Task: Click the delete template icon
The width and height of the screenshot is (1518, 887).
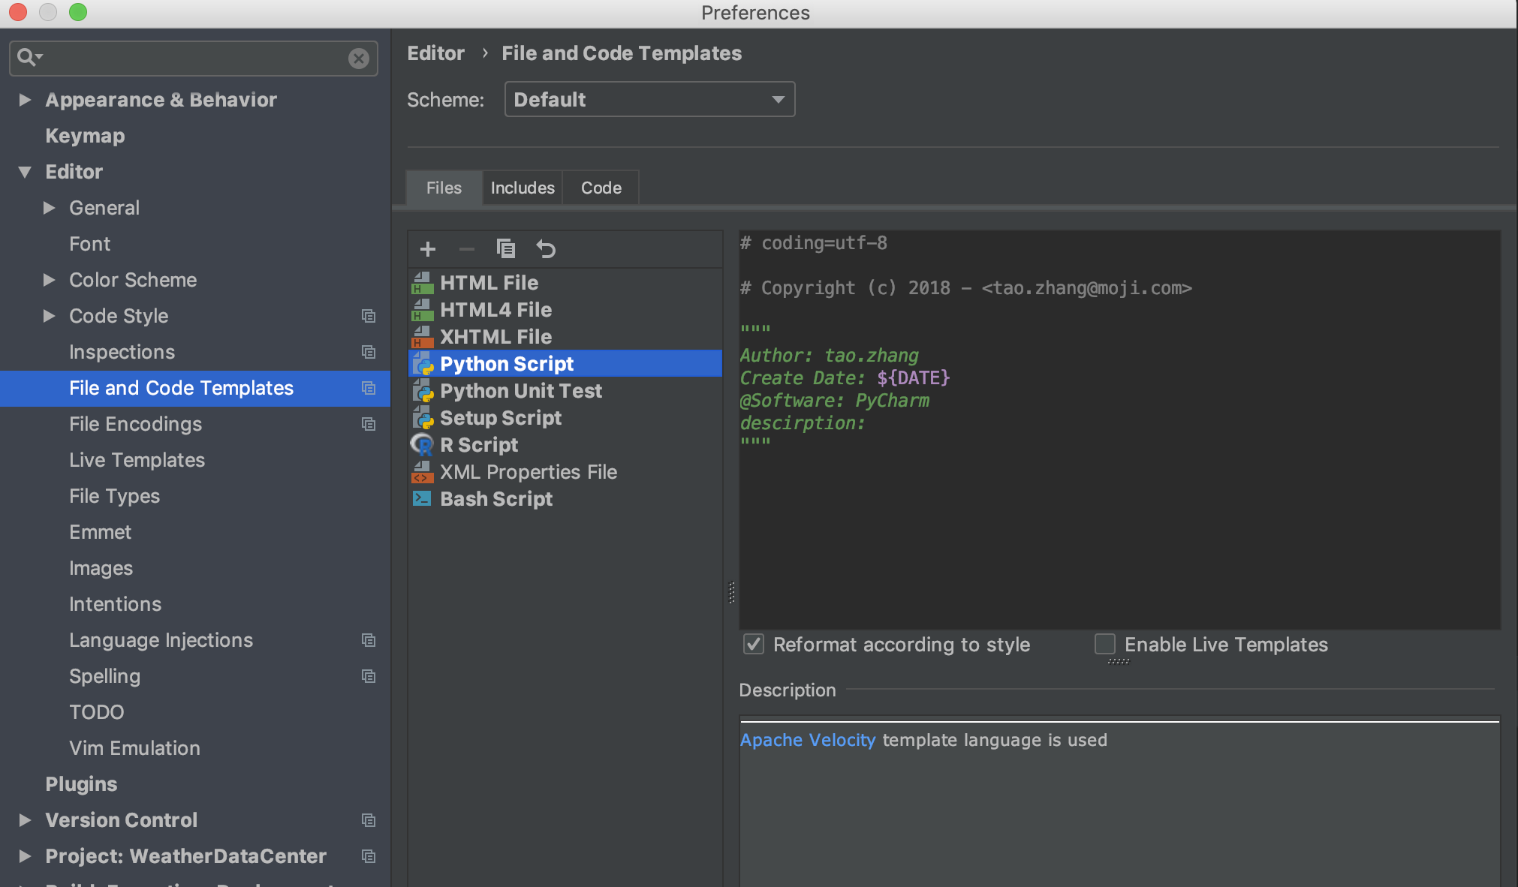Action: pos(466,248)
